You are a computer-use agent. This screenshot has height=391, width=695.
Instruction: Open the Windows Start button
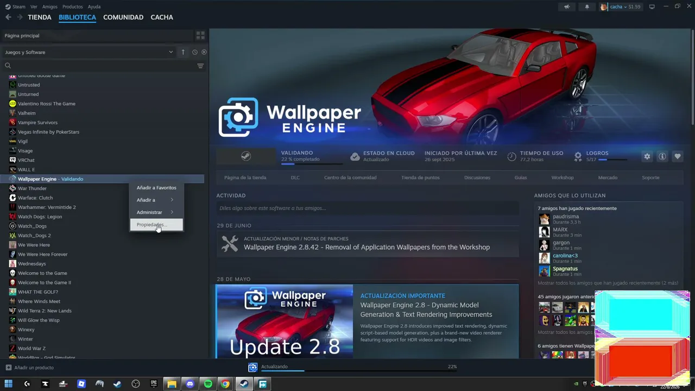click(9, 384)
